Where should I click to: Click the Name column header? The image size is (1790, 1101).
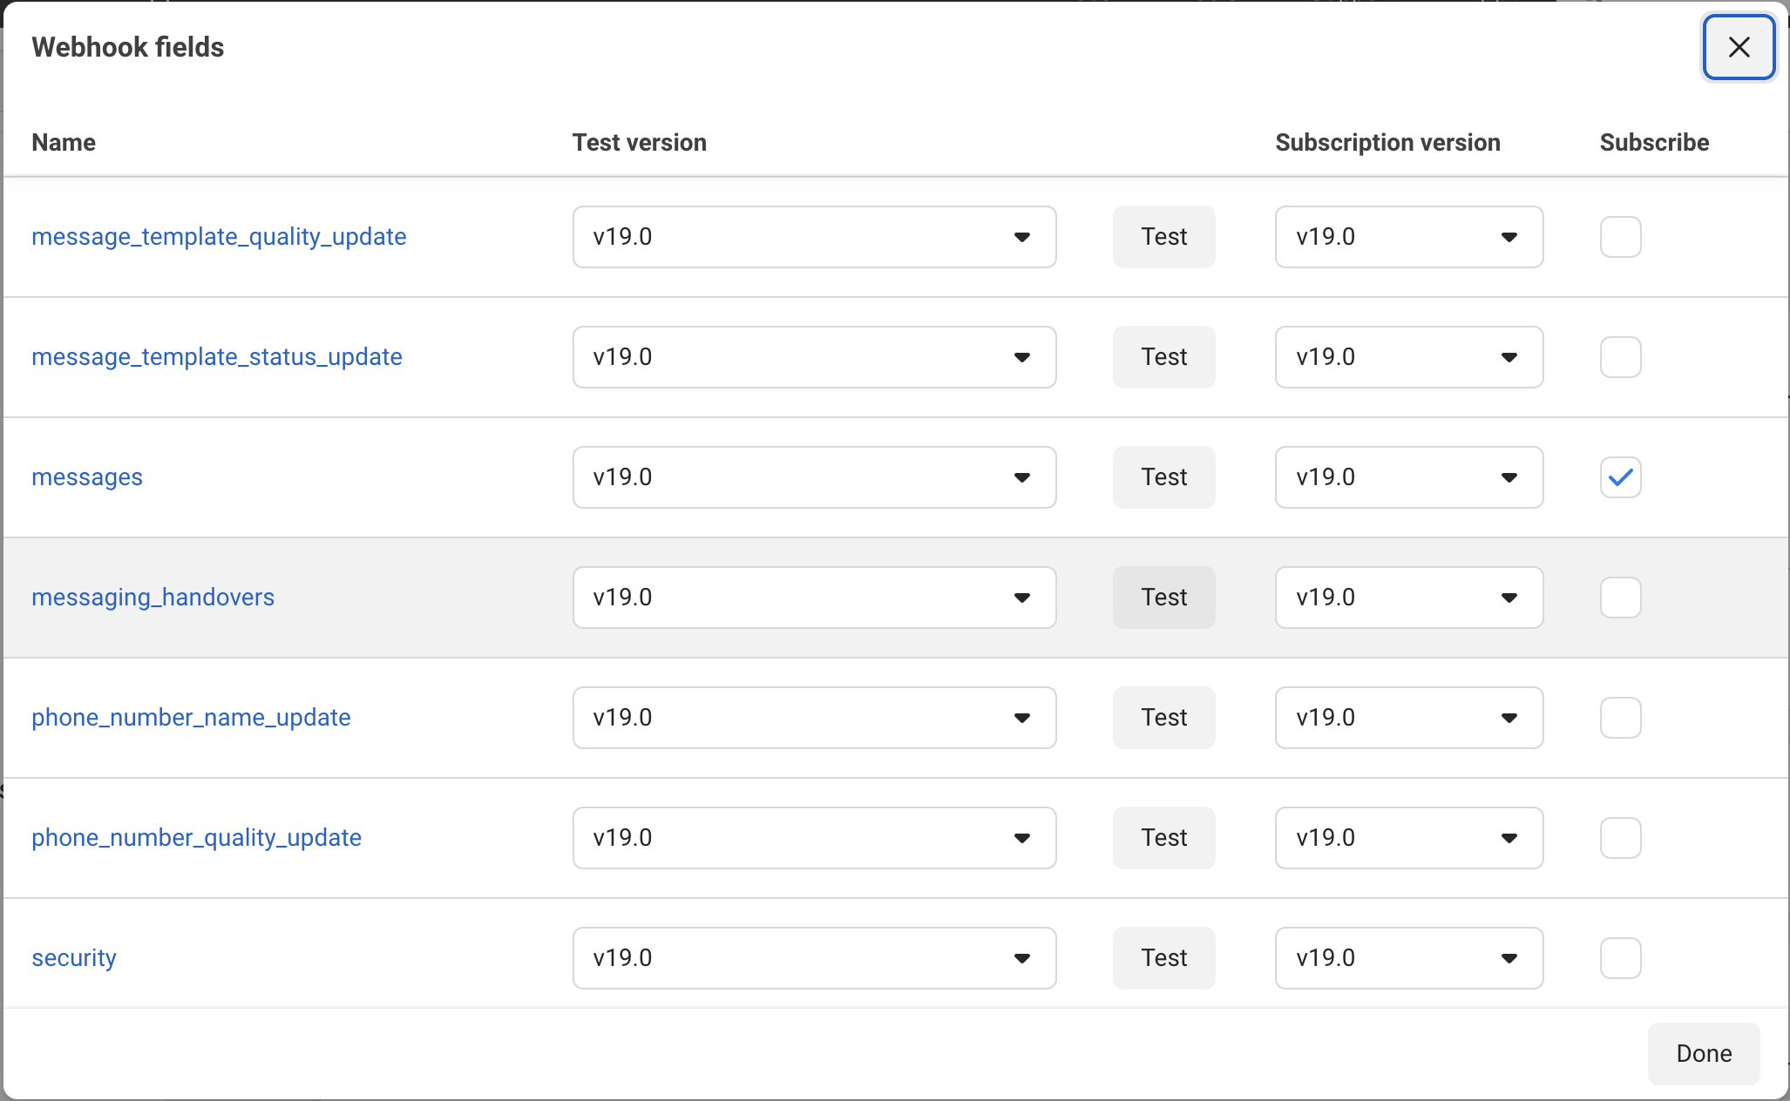click(64, 143)
